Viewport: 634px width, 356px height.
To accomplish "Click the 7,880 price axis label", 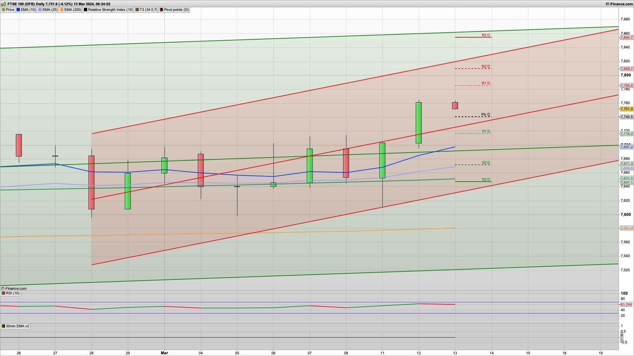I will coord(625,19).
